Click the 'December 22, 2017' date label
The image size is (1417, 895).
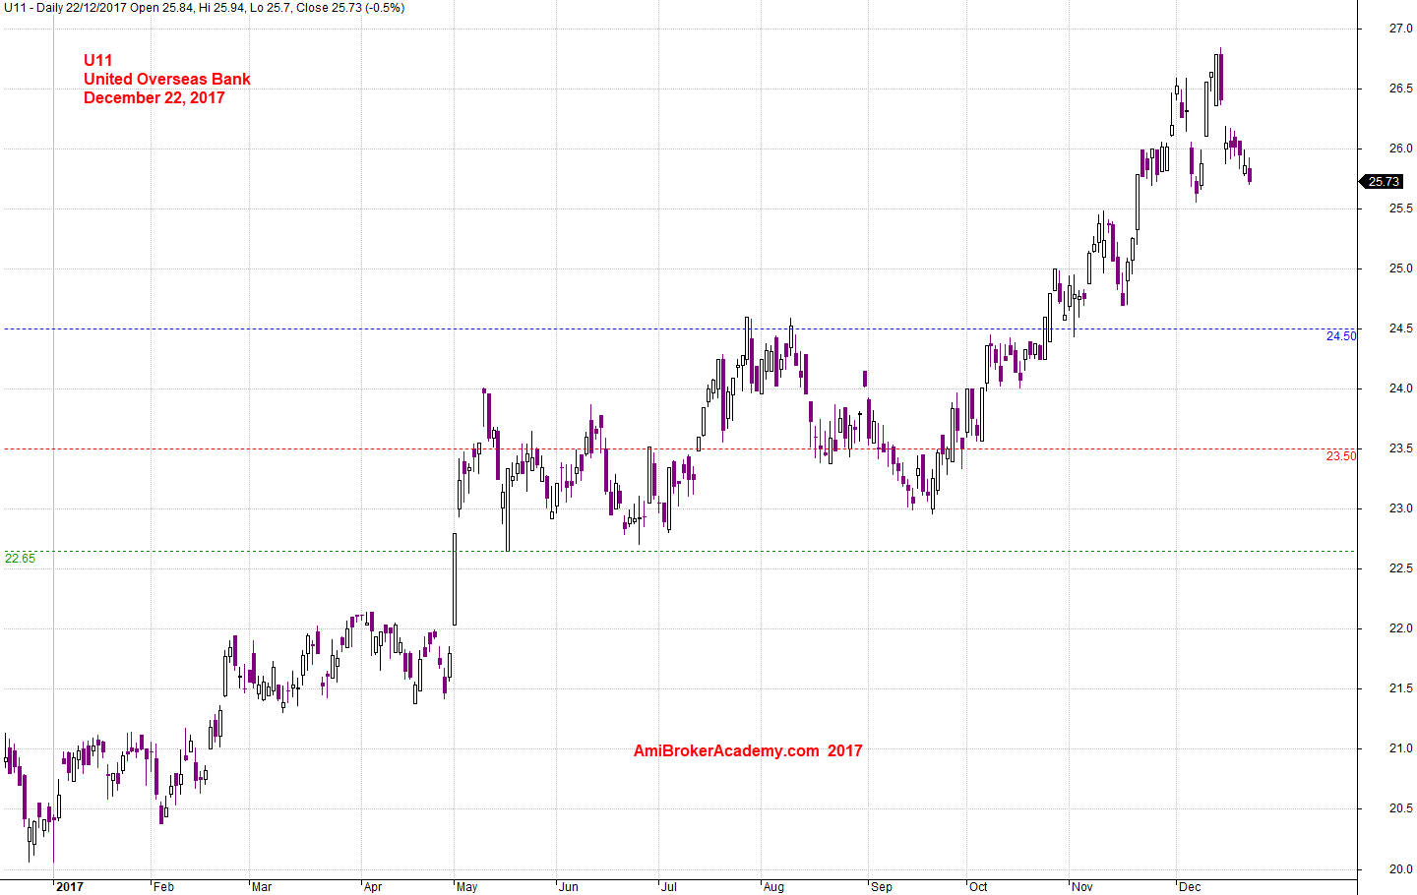click(x=154, y=97)
